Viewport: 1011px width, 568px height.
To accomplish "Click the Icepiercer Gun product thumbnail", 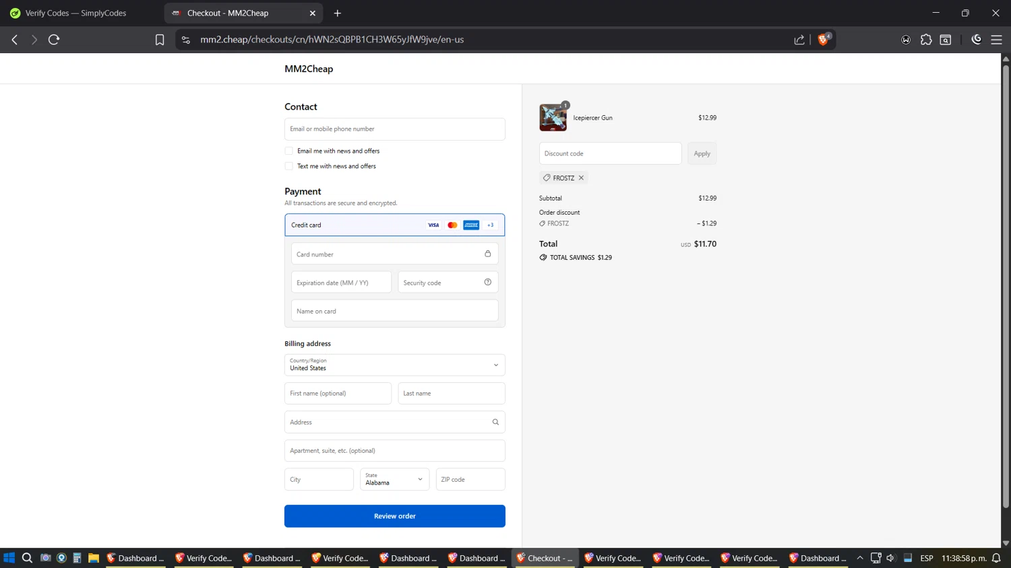I will pyautogui.click(x=553, y=118).
